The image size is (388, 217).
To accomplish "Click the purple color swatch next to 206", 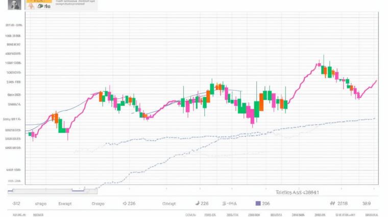I will [258, 203].
